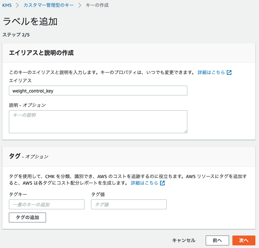Click first breadcrumb chevron after KMS
259x248 pixels.
click(x=17, y=5)
